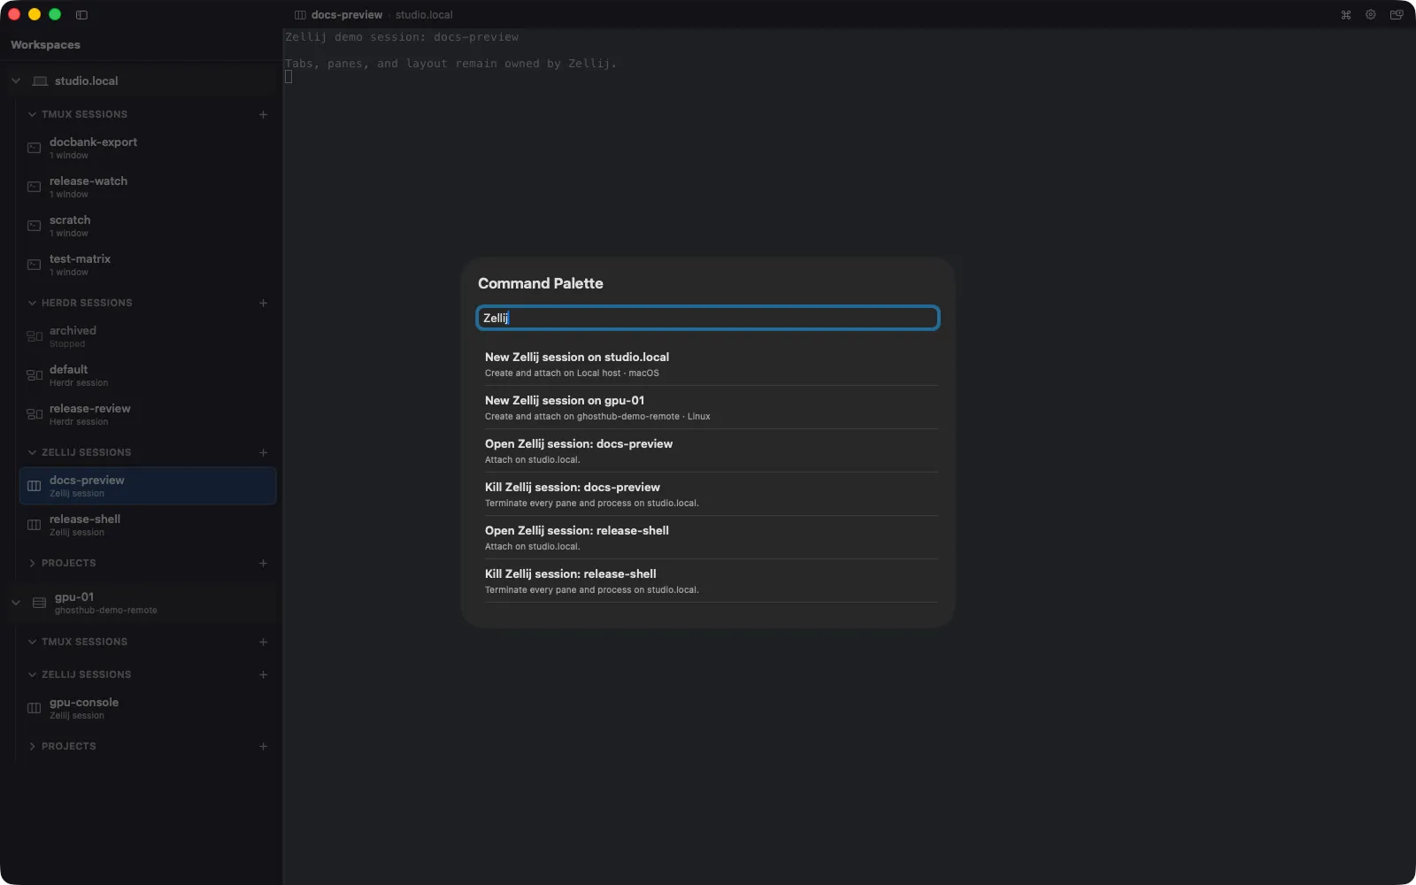Open the settings gear icon
Image resolution: width=1416 pixels, height=885 pixels.
click(1371, 14)
